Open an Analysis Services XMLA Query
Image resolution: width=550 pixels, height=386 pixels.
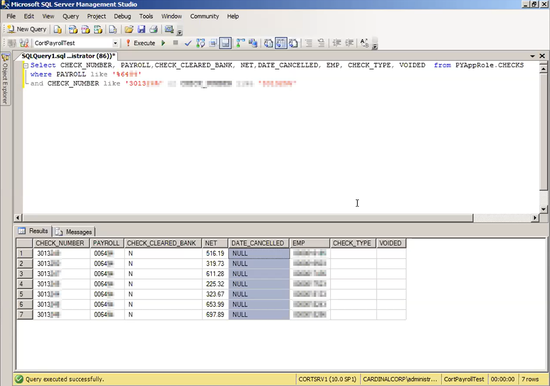98,29
